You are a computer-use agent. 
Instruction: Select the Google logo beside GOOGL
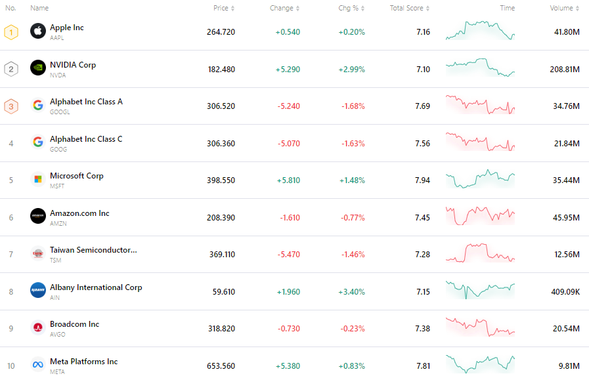coord(37,105)
